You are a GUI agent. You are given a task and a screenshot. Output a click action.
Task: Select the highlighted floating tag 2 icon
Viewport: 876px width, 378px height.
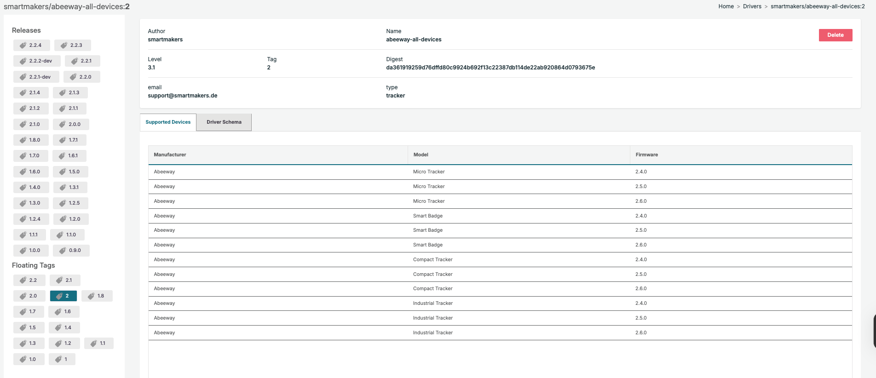[59, 296]
